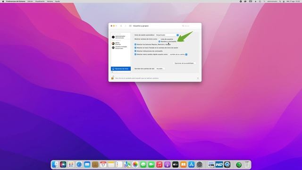Click the add user plus button
Image resolution: width=302 pixels, height=170 pixels.
pyautogui.click(x=112, y=72)
